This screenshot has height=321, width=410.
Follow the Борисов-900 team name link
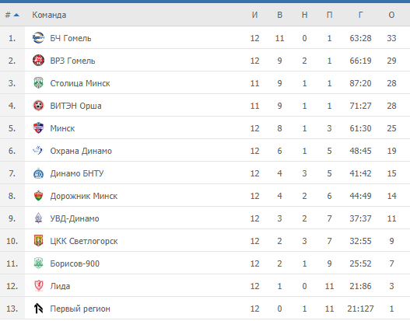point(75,263)
